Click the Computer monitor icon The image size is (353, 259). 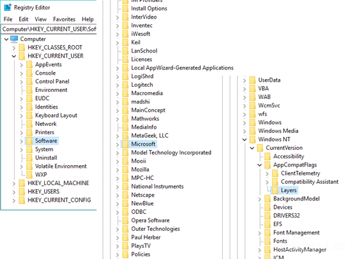point(14,39)
